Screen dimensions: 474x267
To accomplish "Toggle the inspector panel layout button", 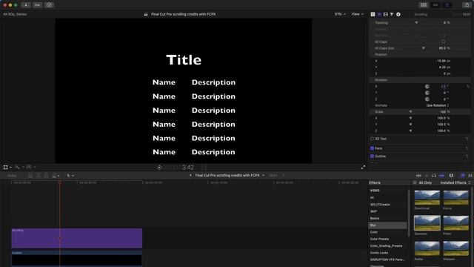I will (x=447, y=5).
